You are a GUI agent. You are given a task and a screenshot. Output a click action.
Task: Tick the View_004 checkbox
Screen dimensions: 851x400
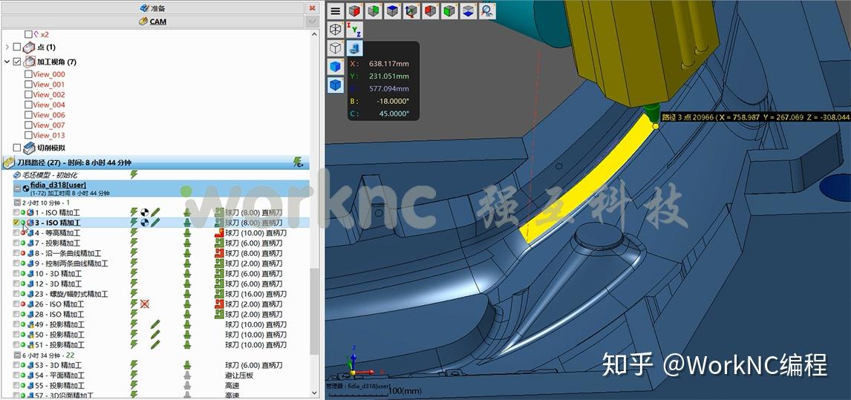click(28, 105)
